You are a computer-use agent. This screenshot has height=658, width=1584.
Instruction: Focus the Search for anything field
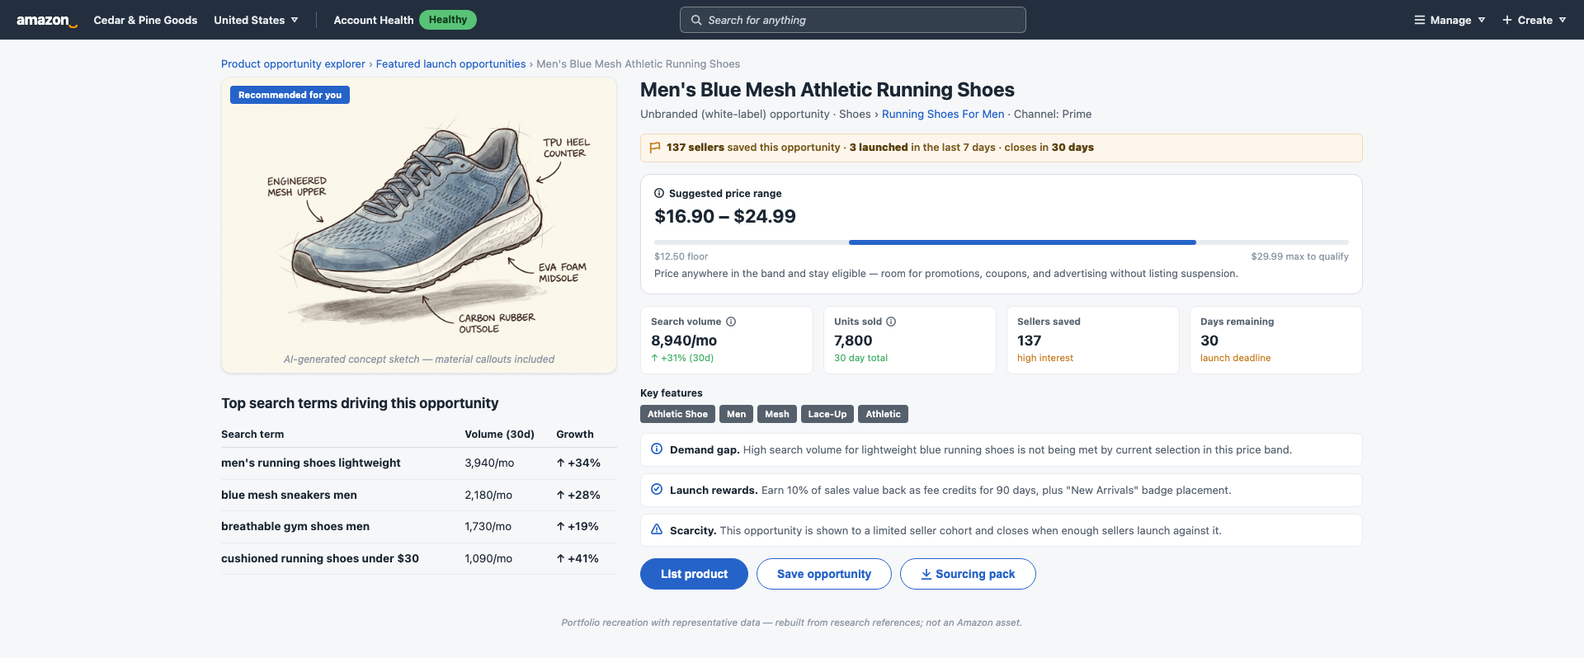tap(853, 20)
